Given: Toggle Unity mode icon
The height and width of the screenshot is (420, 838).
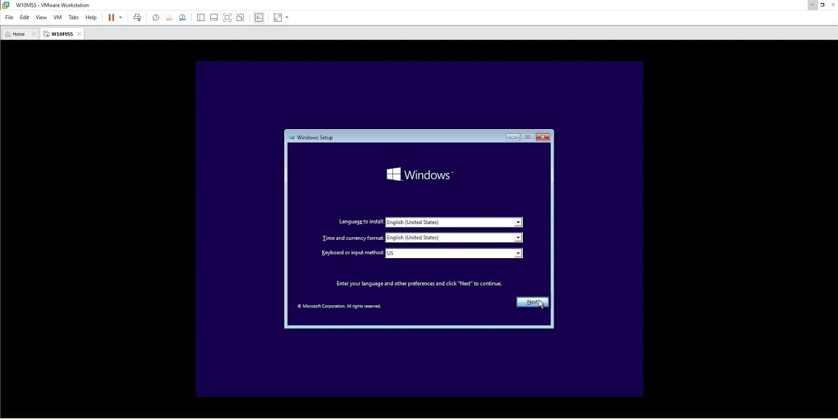Looking at the screenshot, I should [x=240, y=18].
